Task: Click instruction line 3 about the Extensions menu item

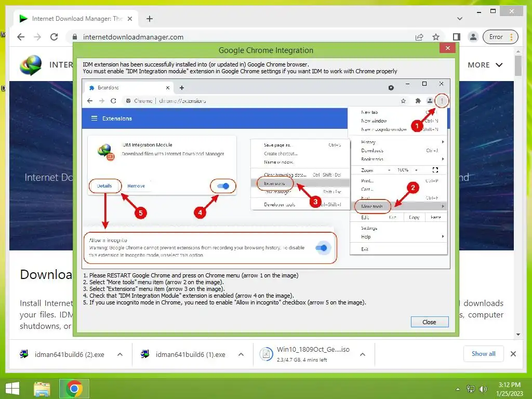Action: [154, 289]
